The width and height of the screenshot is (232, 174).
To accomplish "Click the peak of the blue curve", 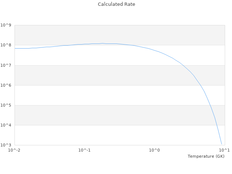I will (x=103, y=43).
